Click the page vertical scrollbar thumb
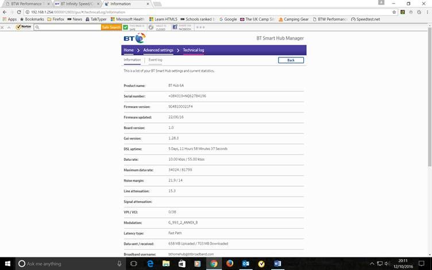The width and height of the screenshot is (432, 270). [x=430, y=97]
